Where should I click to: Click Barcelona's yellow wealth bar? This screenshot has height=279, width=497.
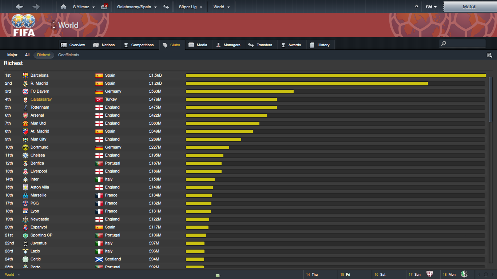(x=336, y=76)
